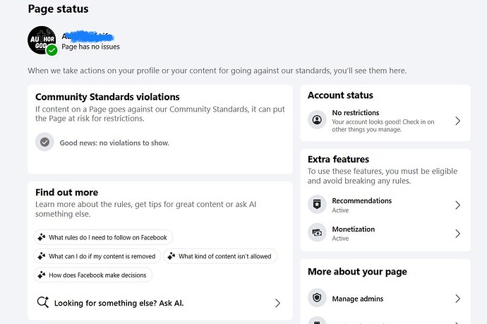This screenshot has width=487, height=324.
Task: Click the account status person icon
Action: point(318,120)
